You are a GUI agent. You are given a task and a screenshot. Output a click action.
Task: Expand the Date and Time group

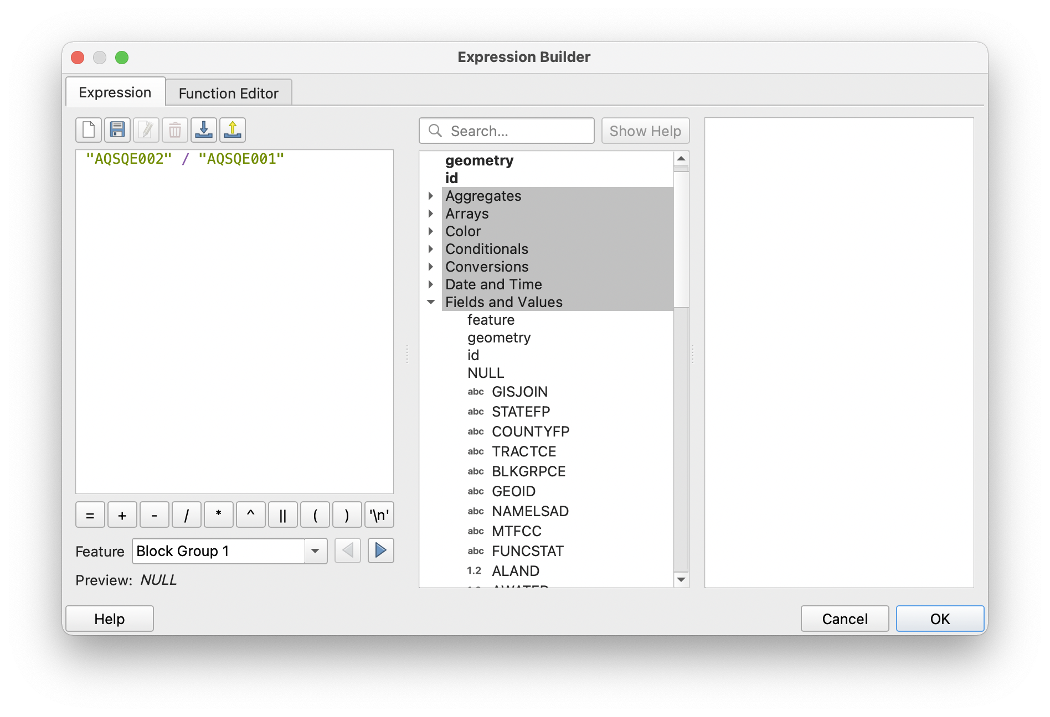point(431,284)
